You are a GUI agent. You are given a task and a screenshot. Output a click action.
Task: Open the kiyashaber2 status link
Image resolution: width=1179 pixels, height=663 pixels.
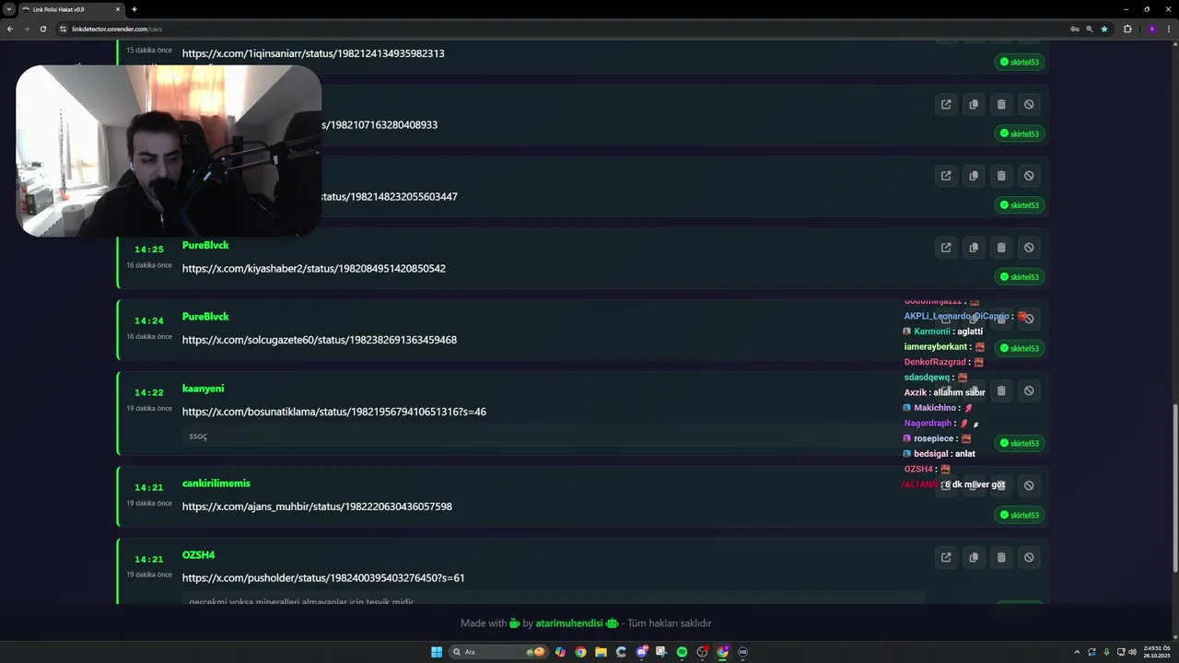tap(314, 269)
